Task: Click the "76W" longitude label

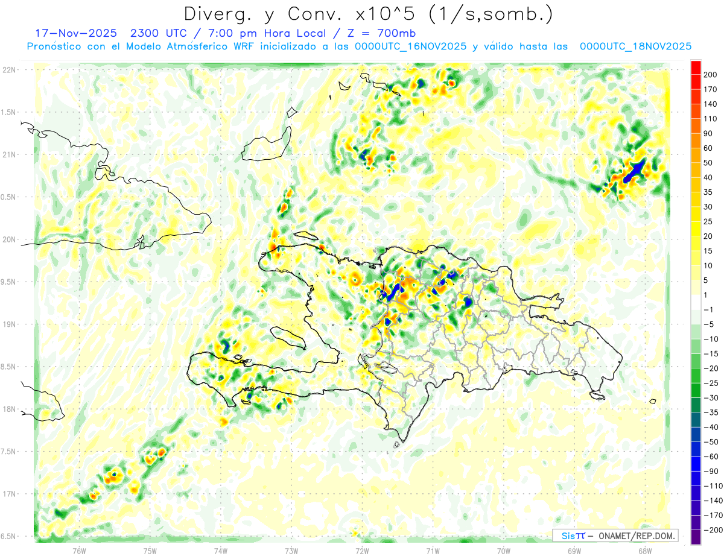Action: tap(79, 551)
